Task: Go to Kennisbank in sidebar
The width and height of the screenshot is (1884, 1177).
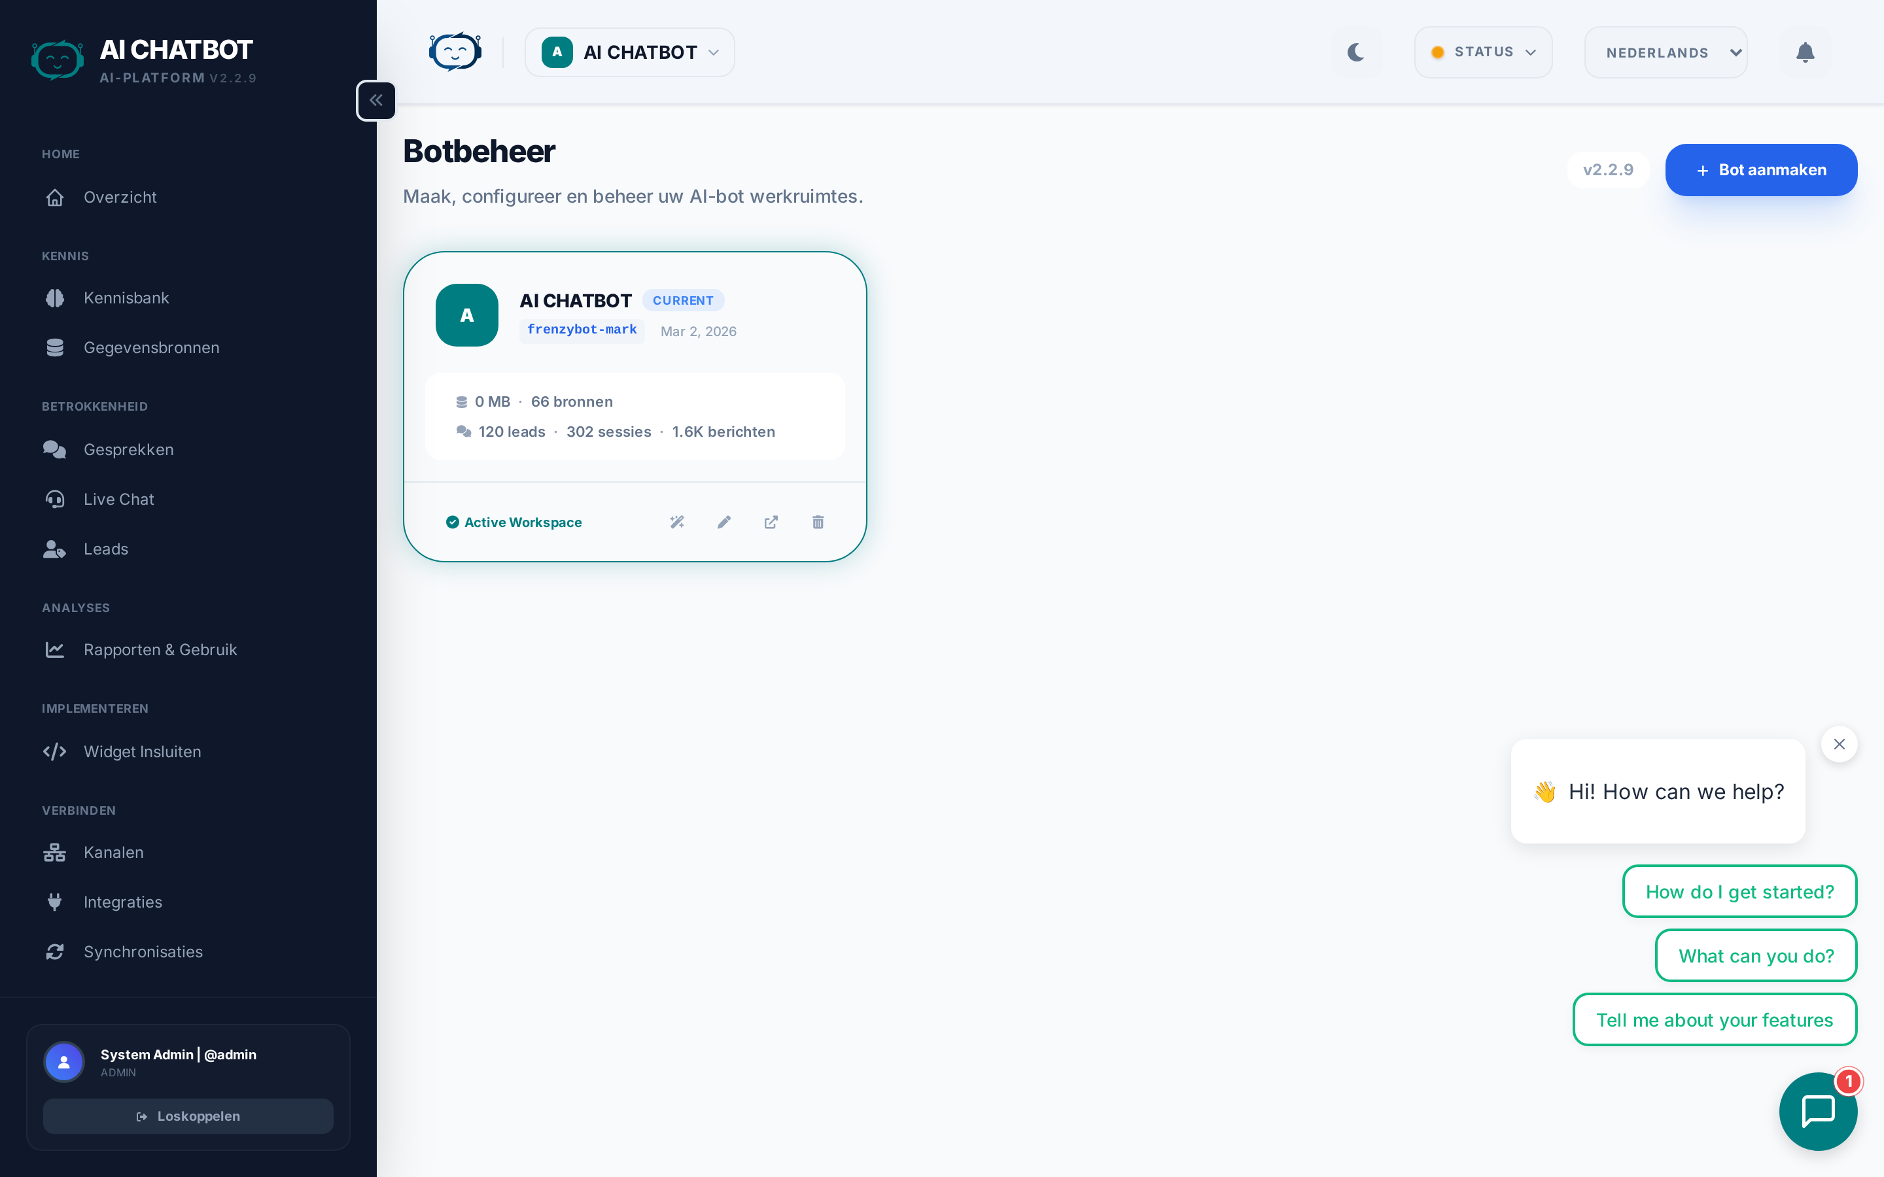Action: click(126, 298)
